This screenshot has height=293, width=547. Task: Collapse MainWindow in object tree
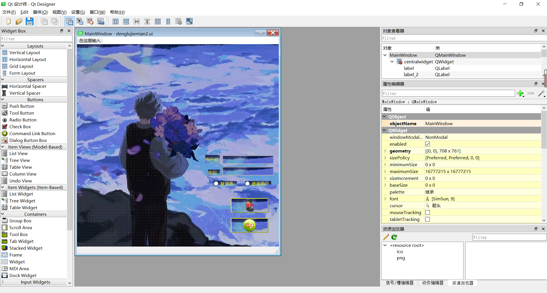[x=385, y=55]
